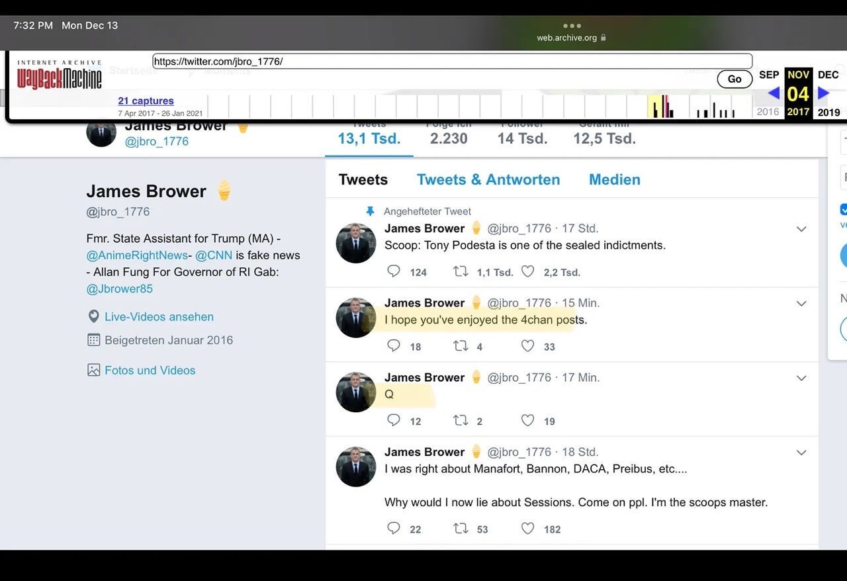
Task: Open avatar on the 4chan posts tweet
Action: tap(356, 318)
